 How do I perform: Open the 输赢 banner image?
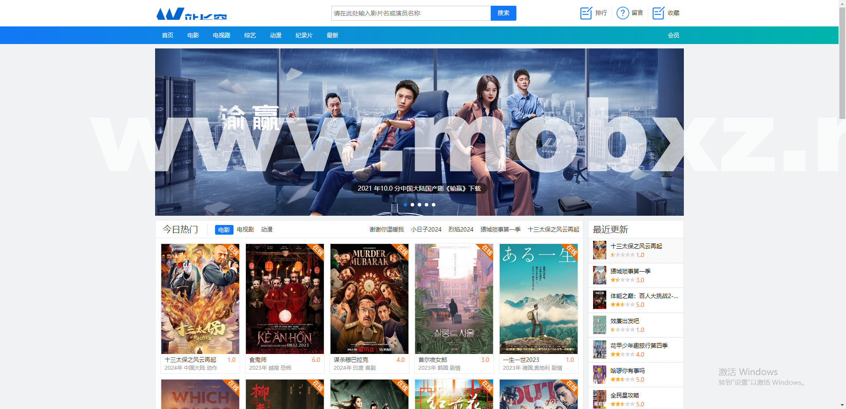(x=419, y=132)
